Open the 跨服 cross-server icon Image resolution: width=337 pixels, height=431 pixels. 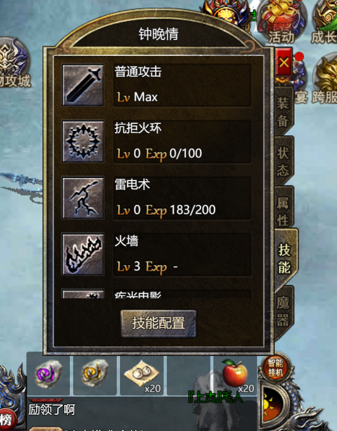tap(325, 78)
